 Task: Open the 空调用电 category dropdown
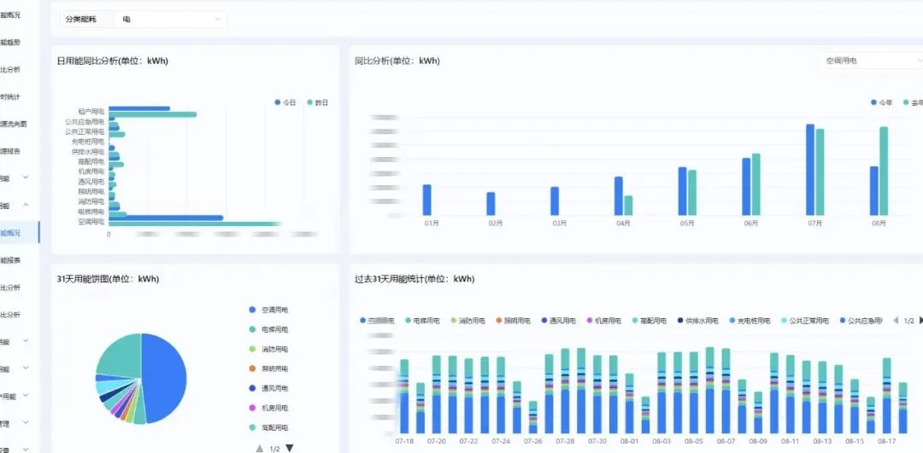(x=870, y=61)
